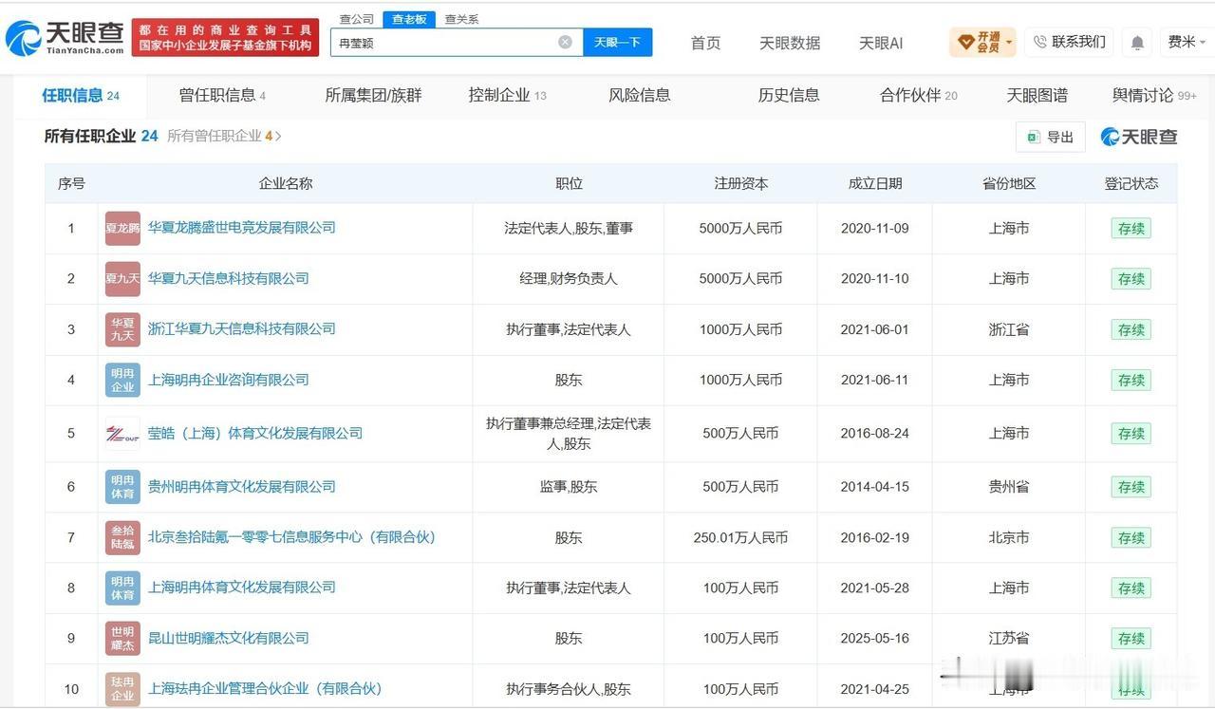This screenshot has width=1215, height=709.
Task: Open the 风险信息 tab
Action: tap(640, 95)
